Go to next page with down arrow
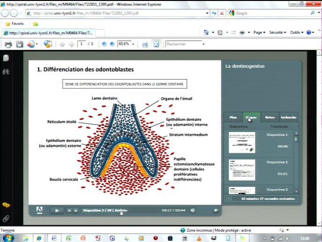The width and height of the screenshot is (322, 242). click(x=72, y=44)
